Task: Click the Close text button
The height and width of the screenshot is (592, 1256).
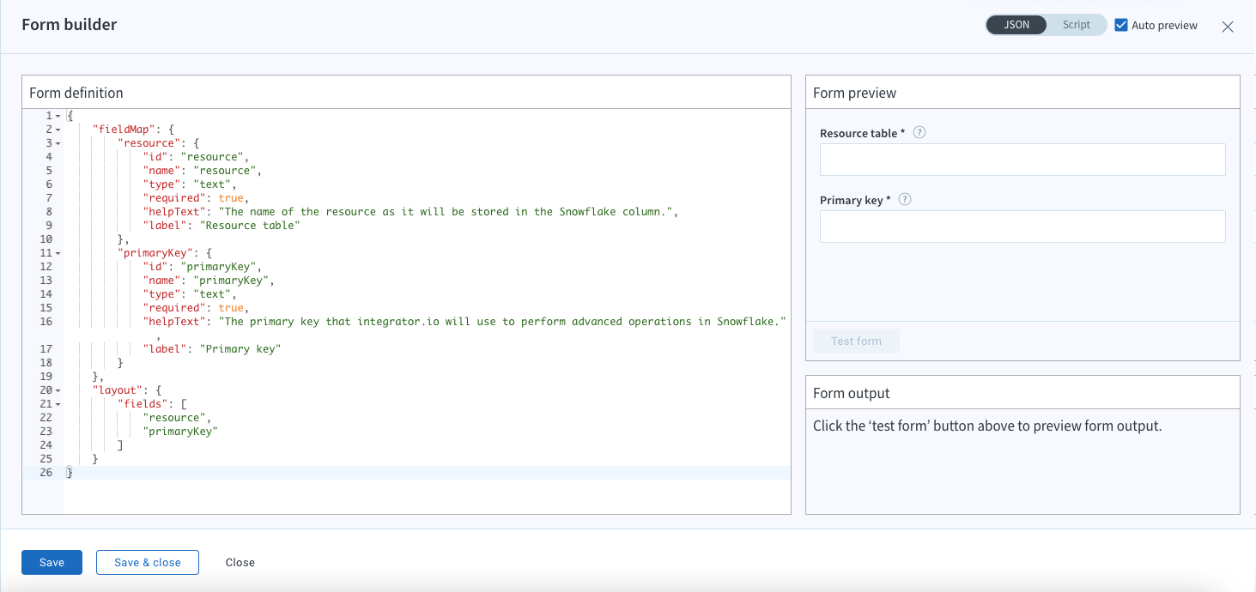Action: coord(240,563)
